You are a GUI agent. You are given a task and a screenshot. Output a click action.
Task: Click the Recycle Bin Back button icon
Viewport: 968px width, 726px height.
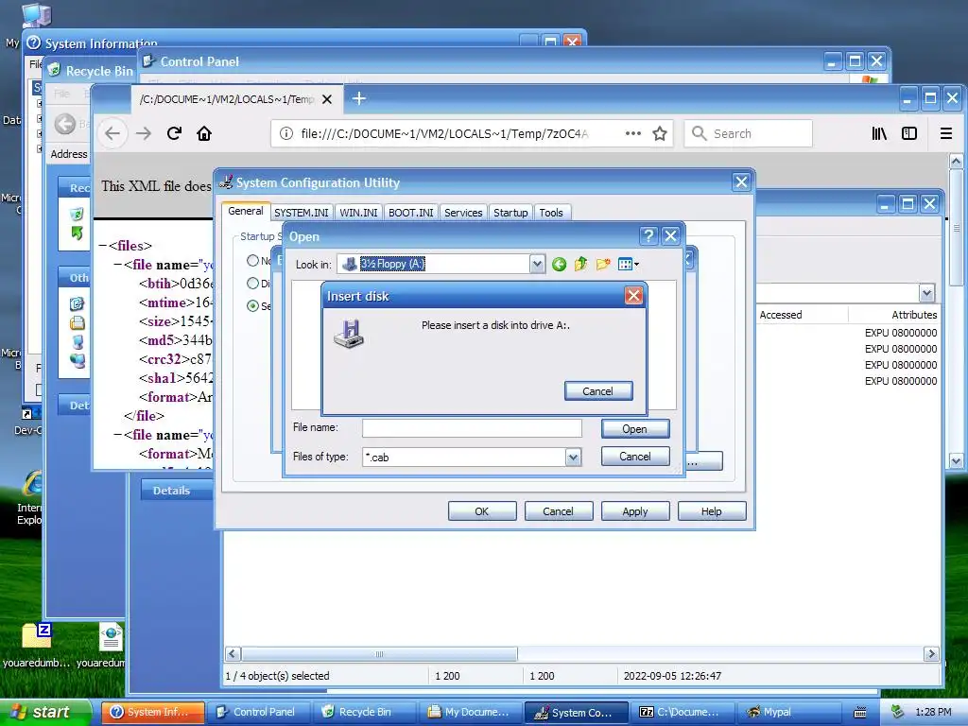(65, 124)
